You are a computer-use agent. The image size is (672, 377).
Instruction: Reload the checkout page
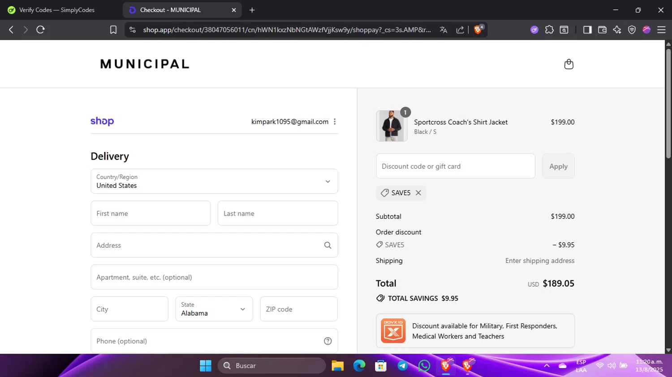(40, 30)
